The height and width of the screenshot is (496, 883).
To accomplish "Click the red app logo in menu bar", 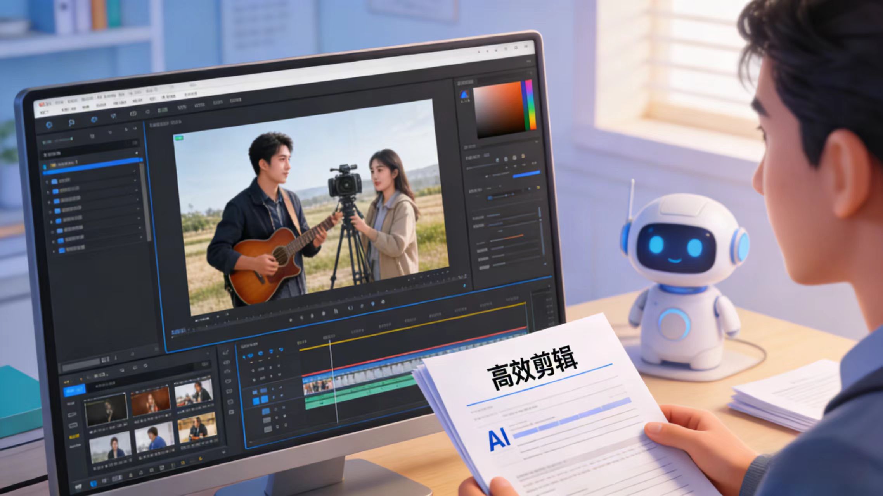I will click(42, 105).
